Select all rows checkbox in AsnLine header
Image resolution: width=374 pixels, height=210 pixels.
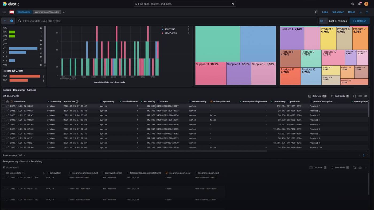pyautogui.click(x=3, y=102)
